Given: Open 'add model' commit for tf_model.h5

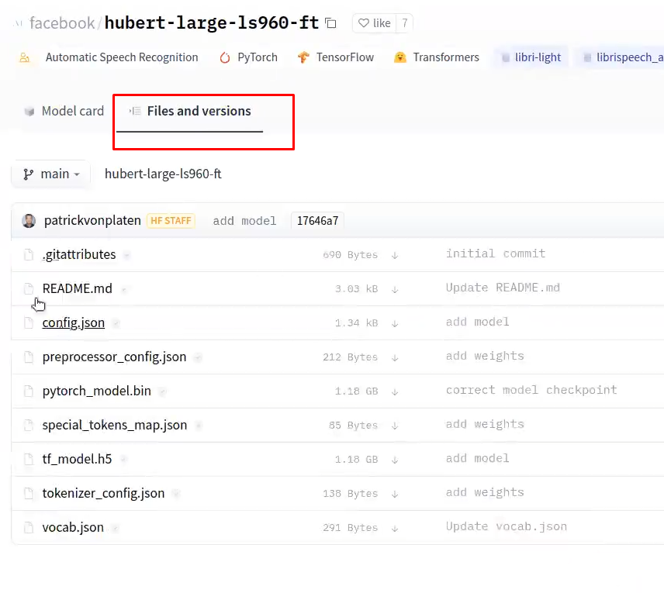Looking at the screenshot, I should [x=477, y=458].
